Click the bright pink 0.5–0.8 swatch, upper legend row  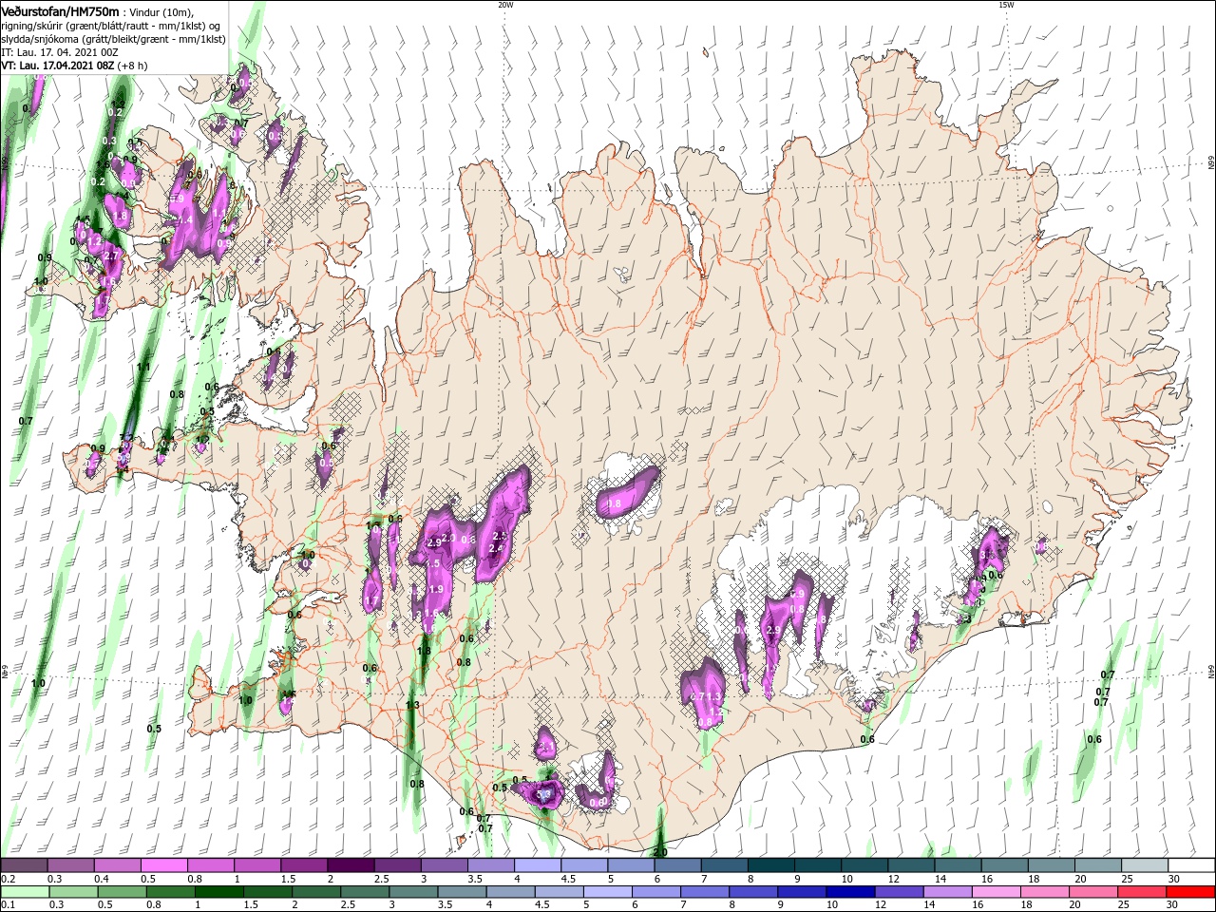[x=164, y=865]
